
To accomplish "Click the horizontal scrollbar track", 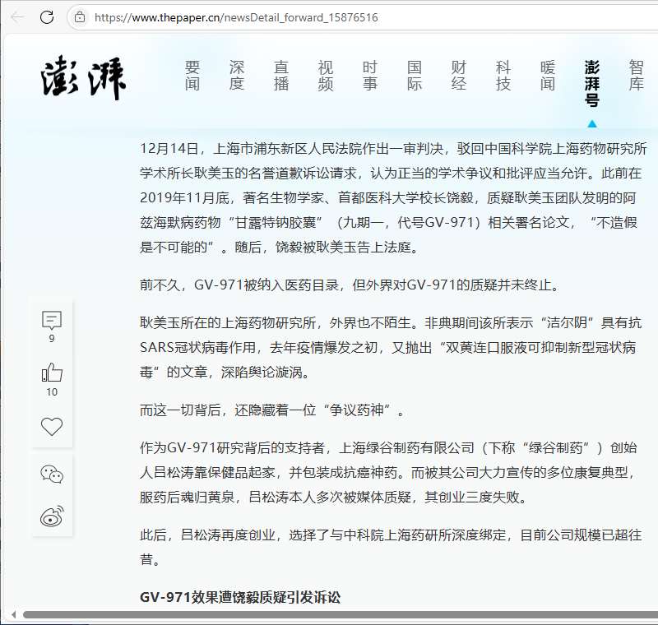I will (341, 615).
